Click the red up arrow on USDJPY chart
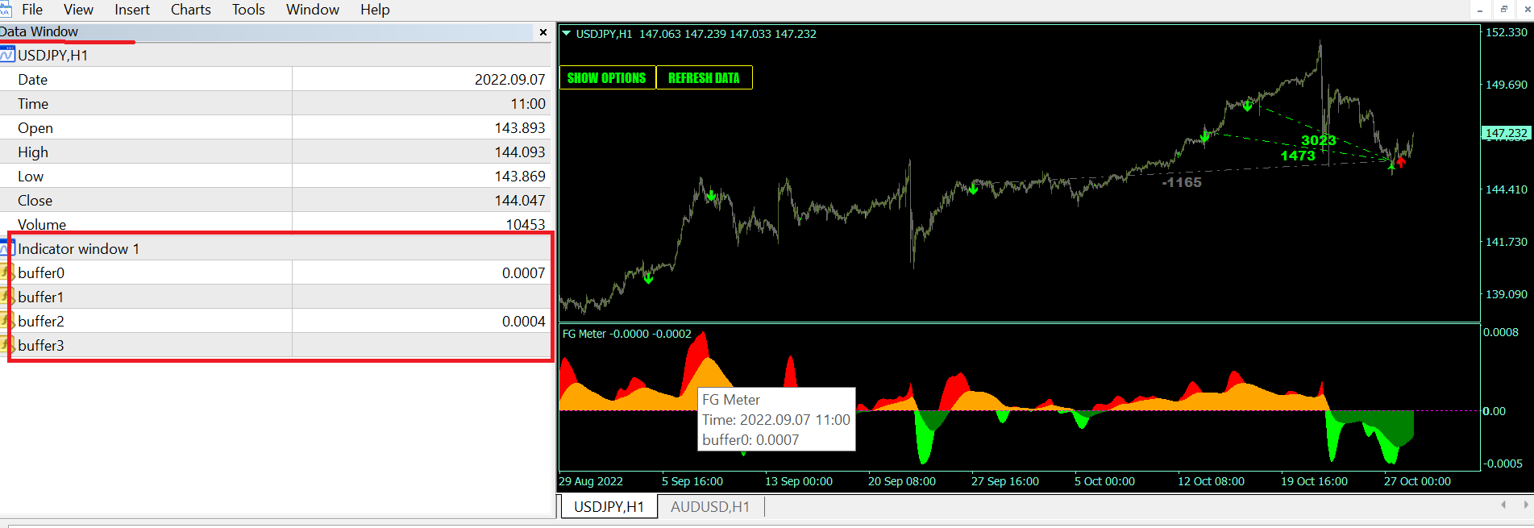This screenshot has height=528, width=1534. pyautogui.click(x=1401, y=162)
